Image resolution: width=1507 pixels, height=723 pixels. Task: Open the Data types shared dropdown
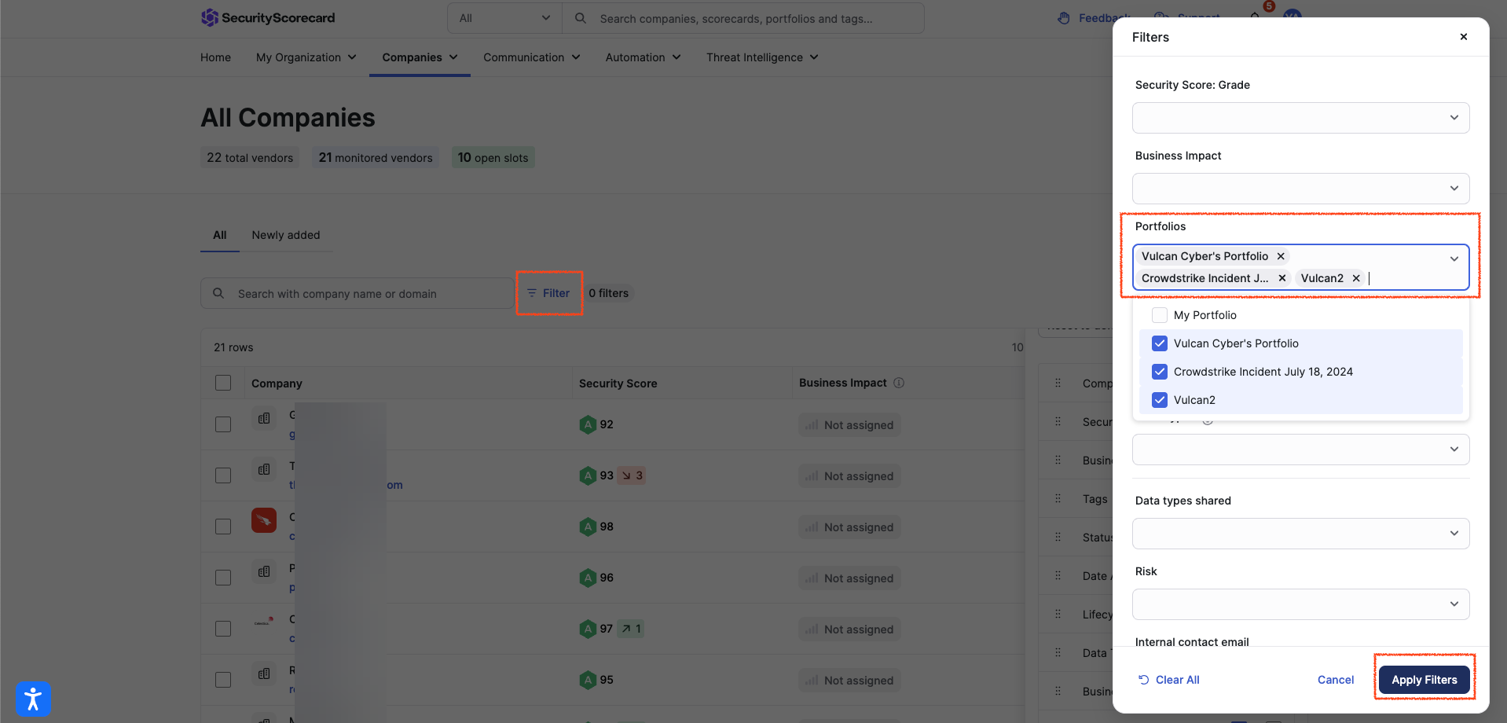pos(1300,534)
